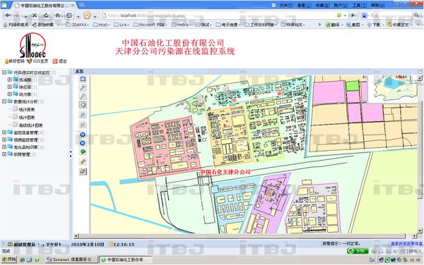
Task: Open the 工具 menu in the menu bar
Action: 360,5
